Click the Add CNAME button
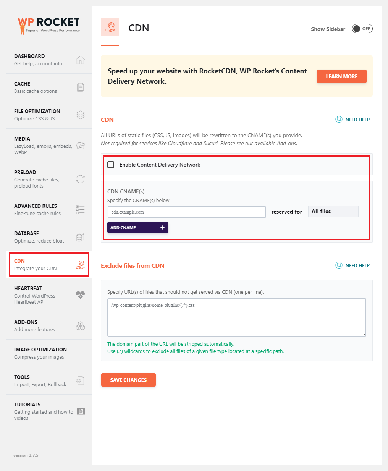This screenshot has width=388, height=471. click(x=137, y=228)
